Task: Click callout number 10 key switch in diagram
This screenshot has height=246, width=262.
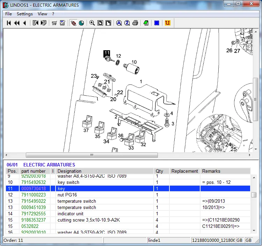Action: click(x=134, y=62)
